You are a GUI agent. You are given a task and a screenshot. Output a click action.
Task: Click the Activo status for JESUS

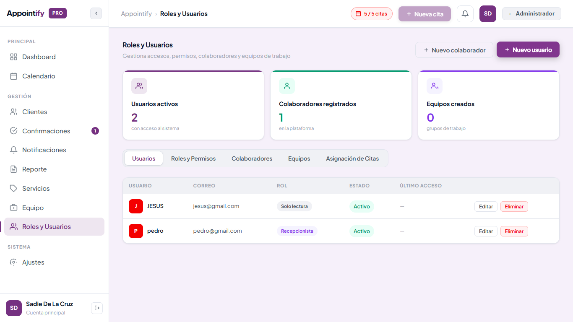tap(362, 206)
